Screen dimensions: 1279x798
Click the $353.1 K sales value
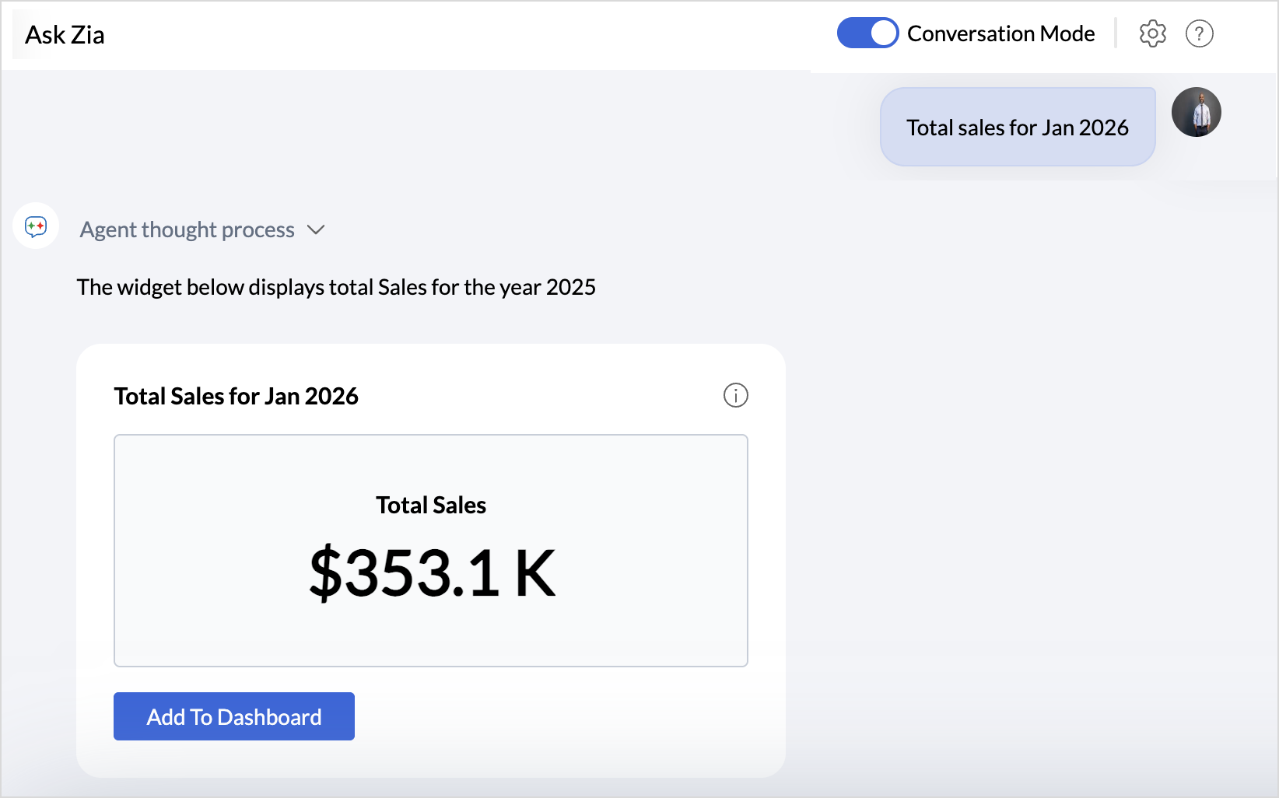click(x=432, y=573)
